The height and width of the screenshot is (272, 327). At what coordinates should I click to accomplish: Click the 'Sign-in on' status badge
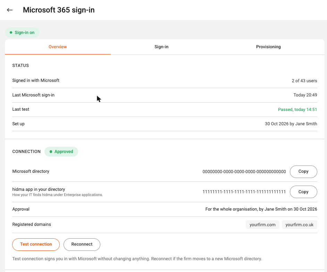point(22,33)
